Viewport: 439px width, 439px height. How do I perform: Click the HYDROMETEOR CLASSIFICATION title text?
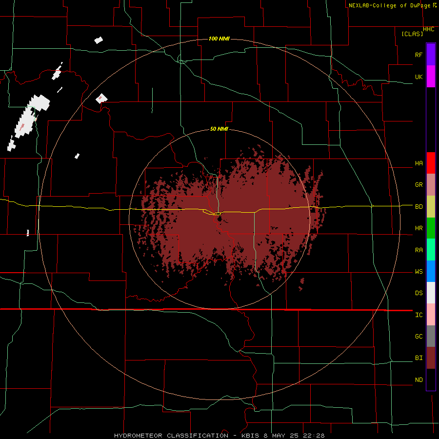171,436
